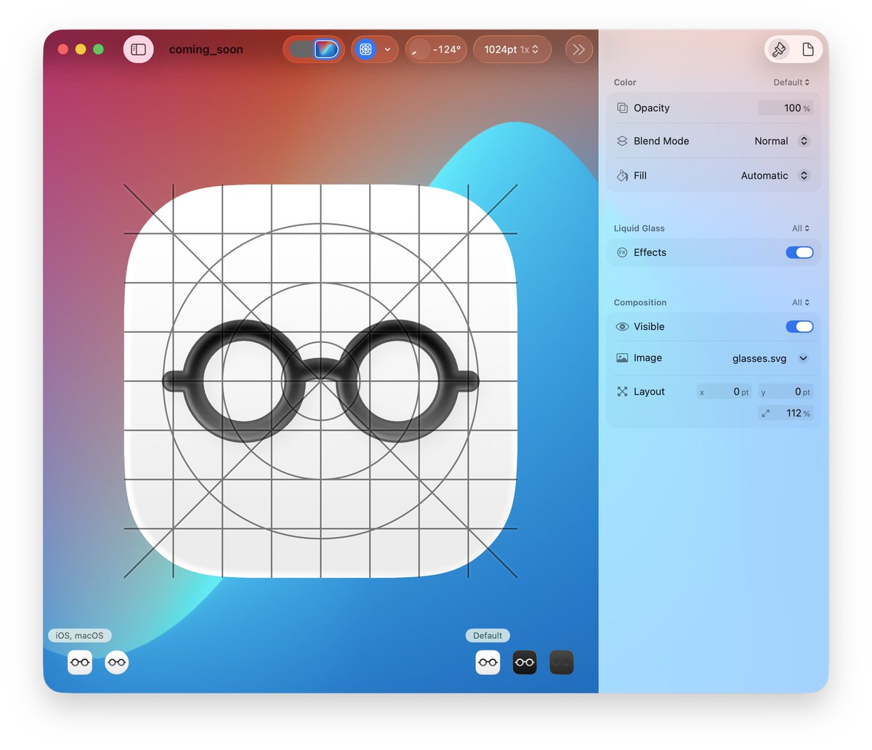872x750 pixels.
Task: Switch to the Appearance inspector brush tab
Action: (x=779, y=49)
